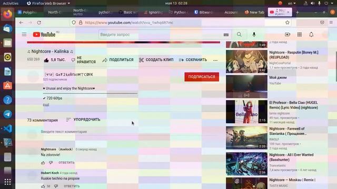337x189 pixels.
Task: Go back in Firefox
Action: tap(21, 23)
